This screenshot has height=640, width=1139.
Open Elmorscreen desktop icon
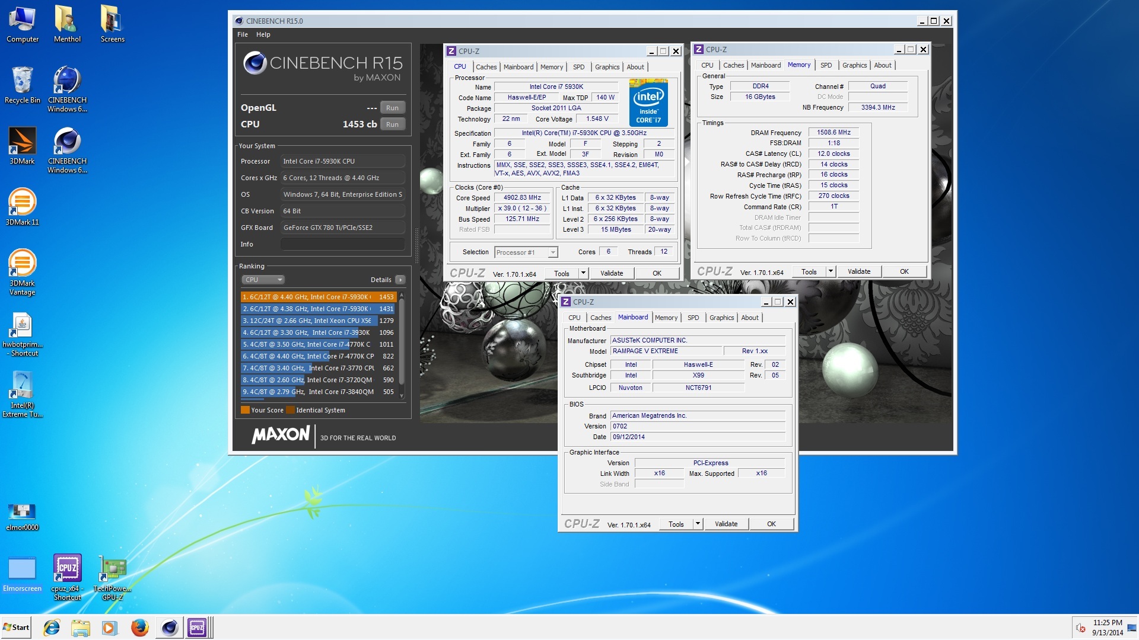22,574
